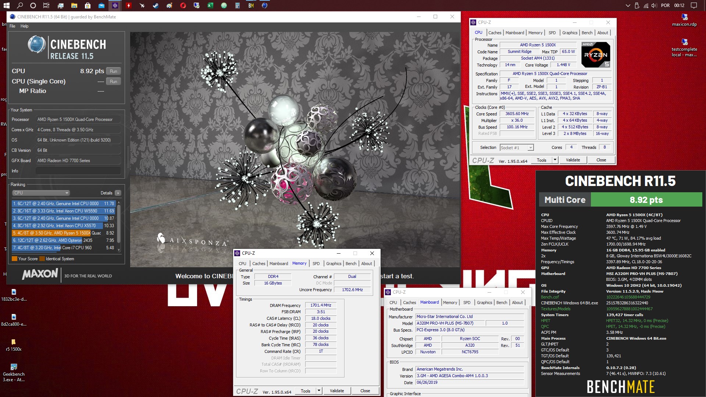Click Close button in top CPU-Z window

[x=601, y=160]
